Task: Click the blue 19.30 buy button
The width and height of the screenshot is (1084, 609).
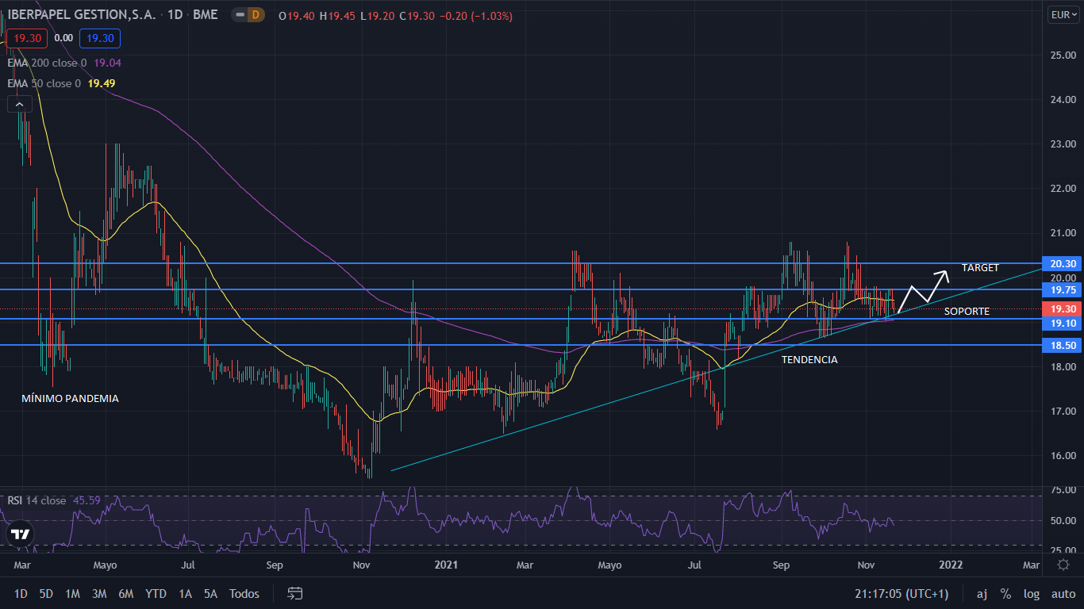Action: point(100,38)
